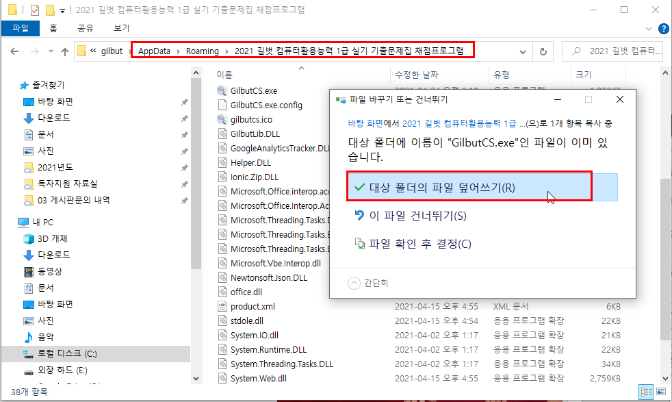Image resolution: width=672 pixels, height=402 pixels.
Task: Click the Help question mark icon
Action: (662, 28)
